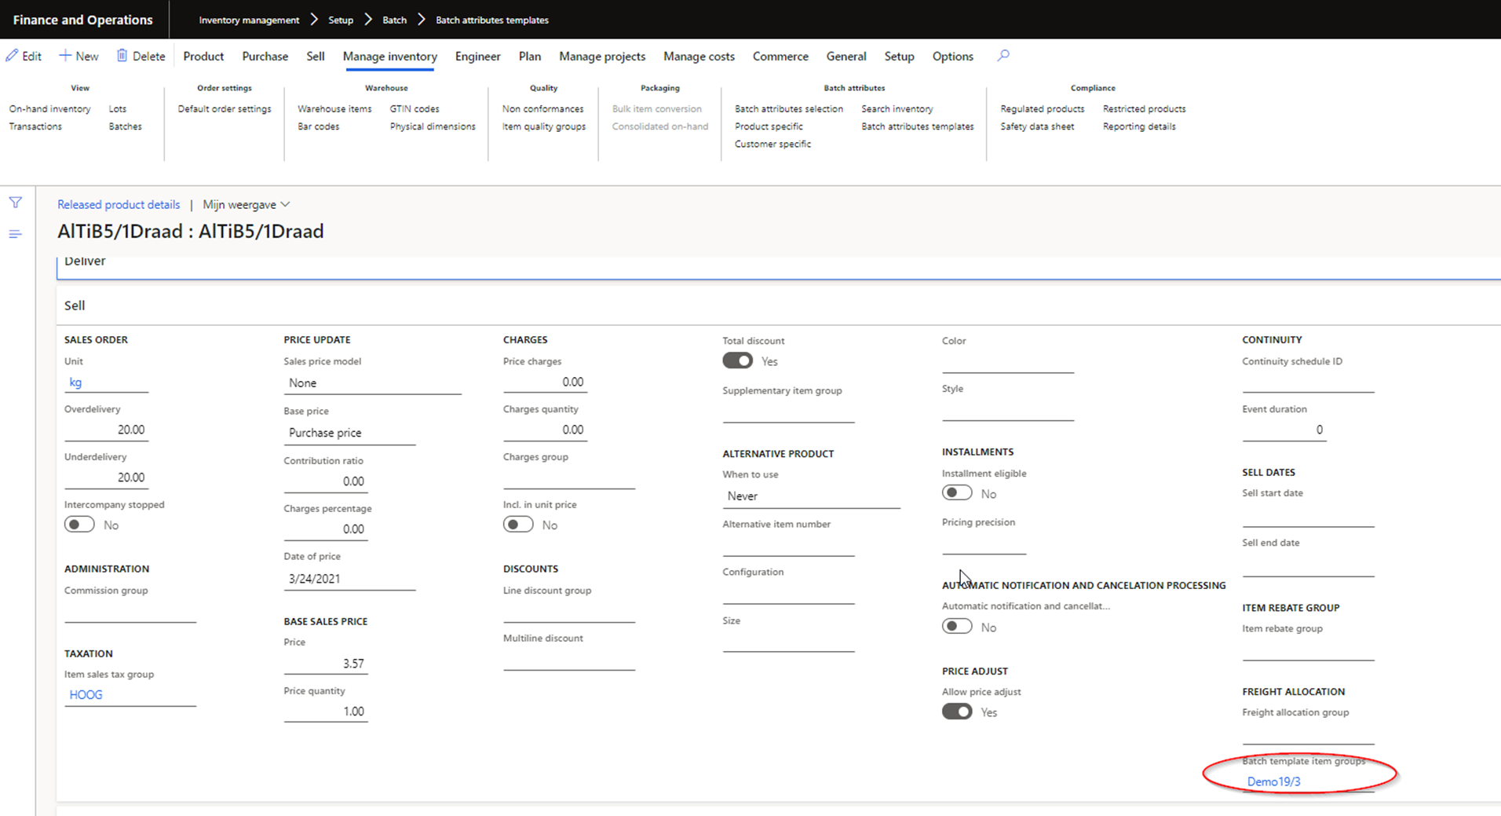
Task: Collapse the Sell section header
Action: pos(75,306)
